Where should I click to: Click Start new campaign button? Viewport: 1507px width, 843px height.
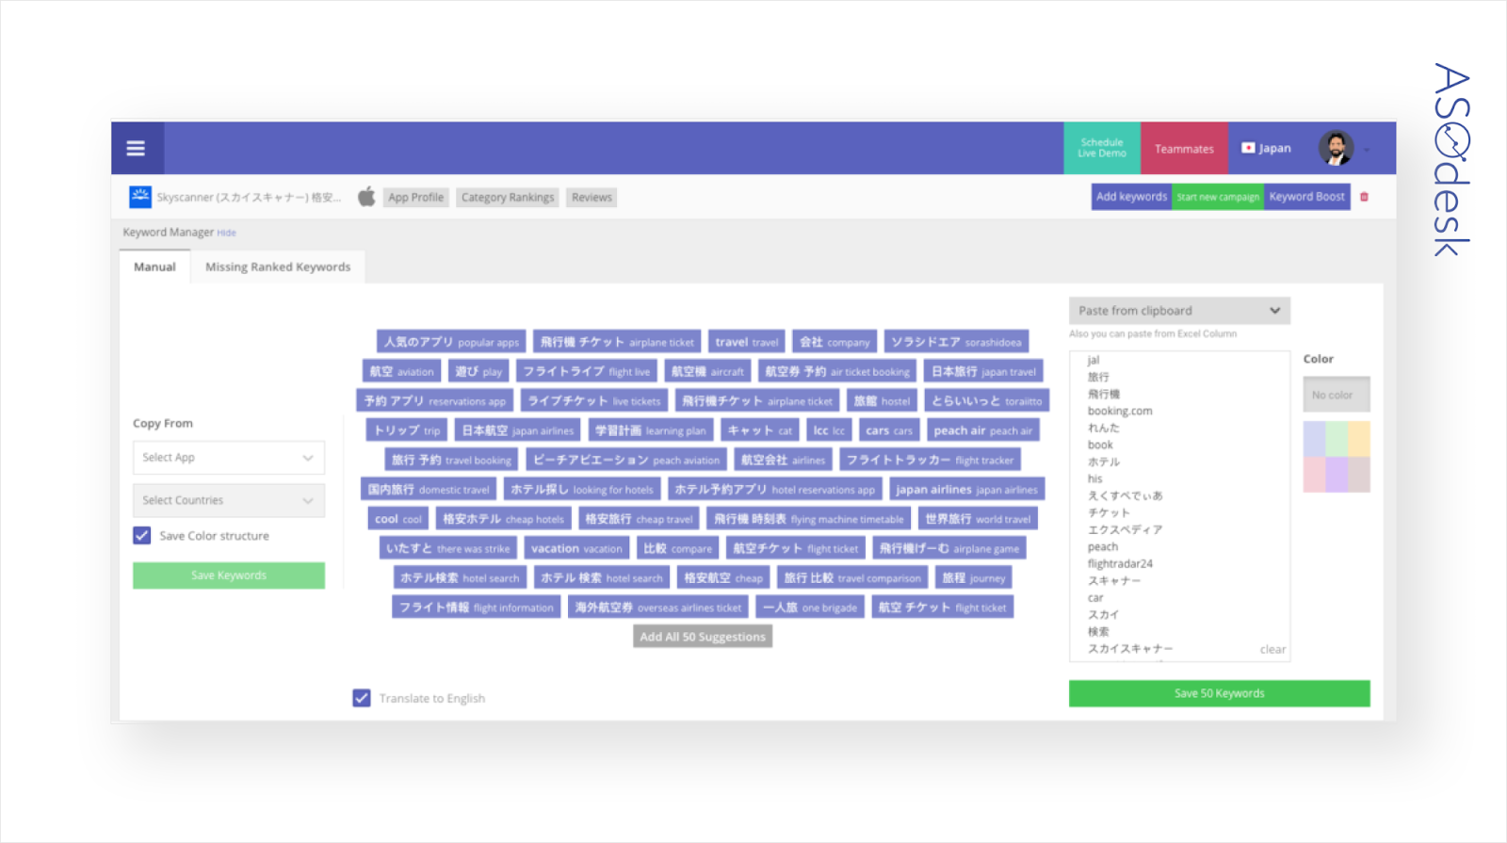[x=1218, y=197]
